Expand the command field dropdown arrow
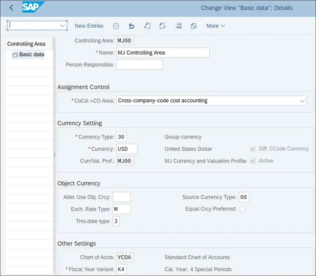The image size is (316, 276). [63, 25]
